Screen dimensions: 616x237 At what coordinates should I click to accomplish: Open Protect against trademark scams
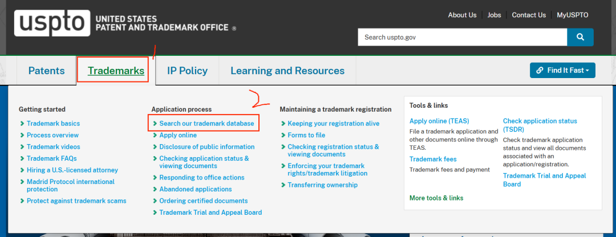coord(76,201)
